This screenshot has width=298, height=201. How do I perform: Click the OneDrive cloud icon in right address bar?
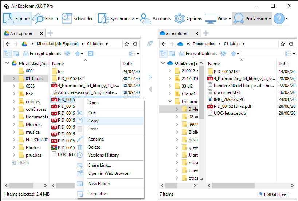click(x=180, y=44)
